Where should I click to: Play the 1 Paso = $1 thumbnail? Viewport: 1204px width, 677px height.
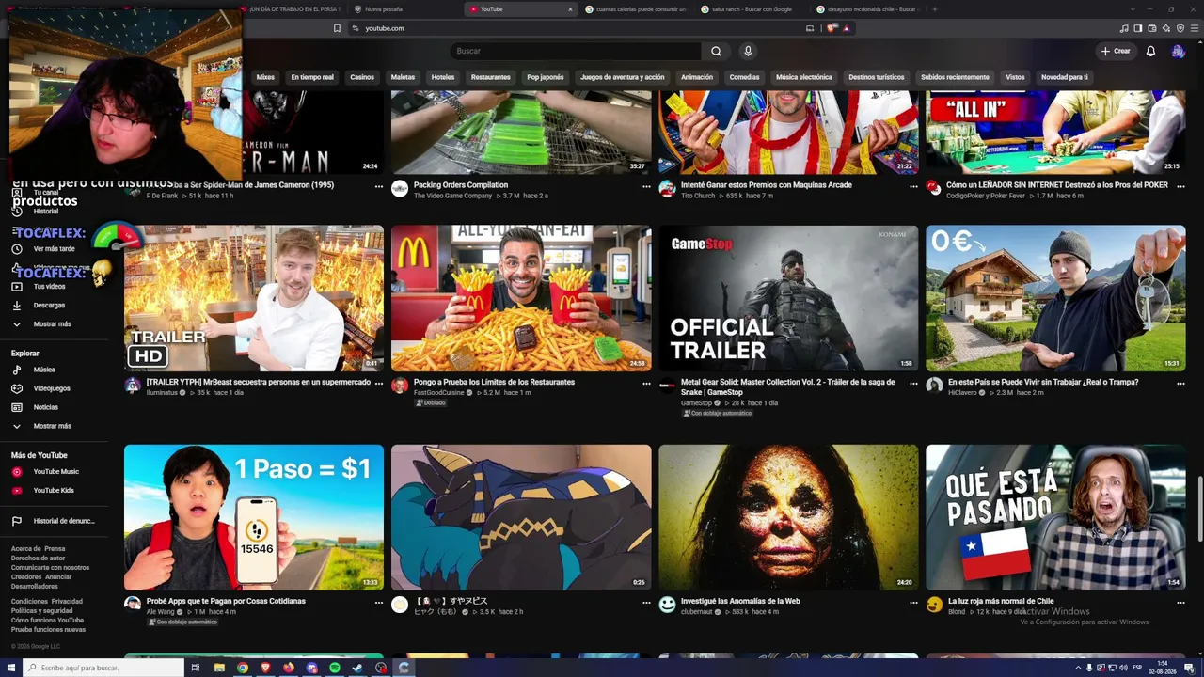click(x=254, y=517)
